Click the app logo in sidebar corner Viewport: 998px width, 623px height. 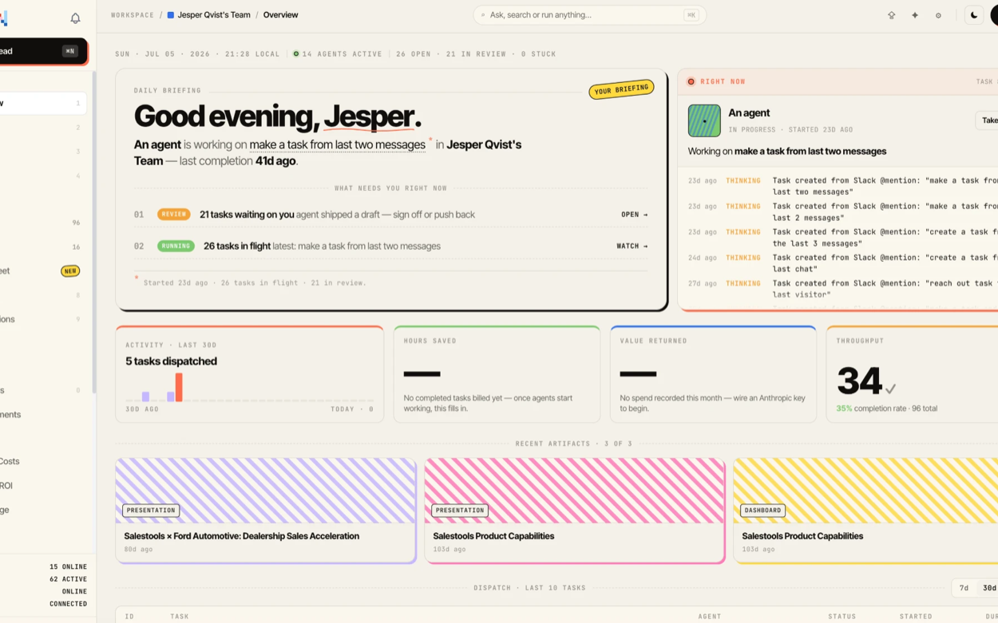[x=3, y=18]
